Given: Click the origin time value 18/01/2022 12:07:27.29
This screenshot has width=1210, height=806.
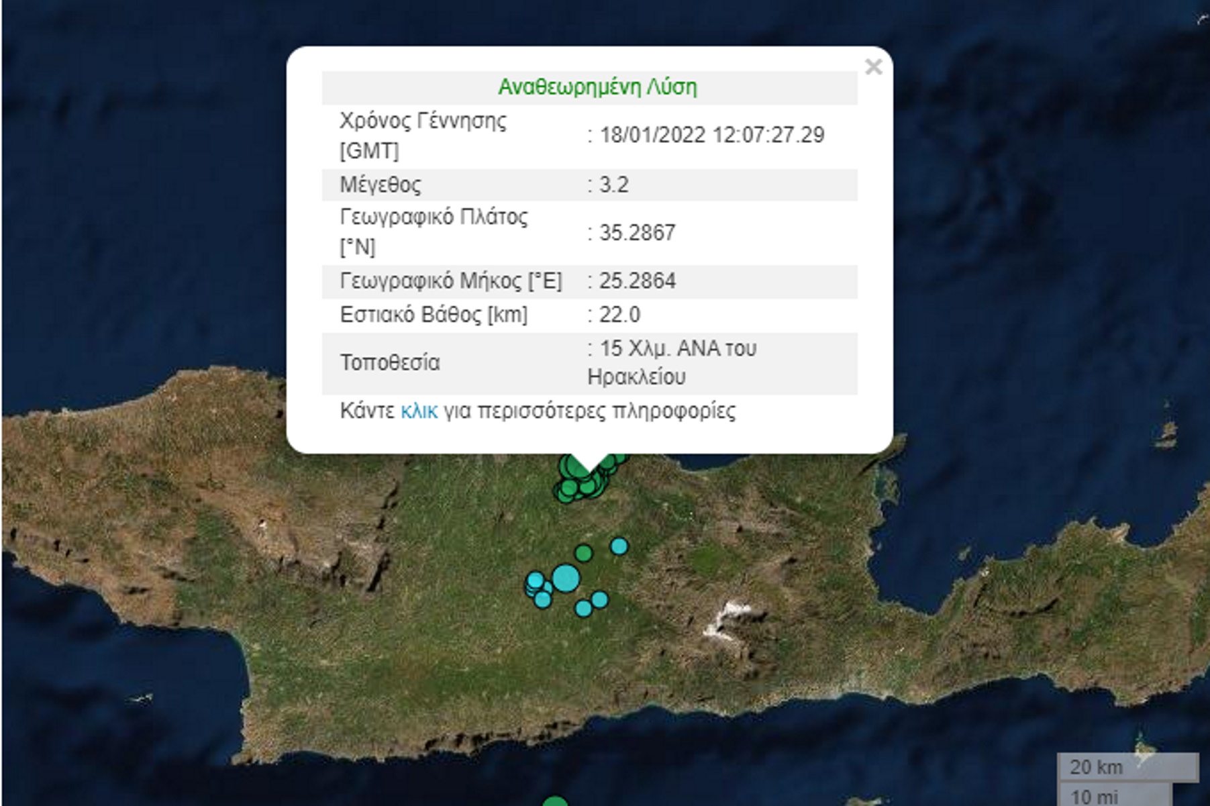Looking at the screenshot, I should (711, 135).
